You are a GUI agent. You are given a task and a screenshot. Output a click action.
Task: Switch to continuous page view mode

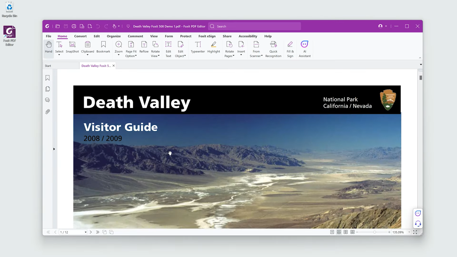point(339,232)
